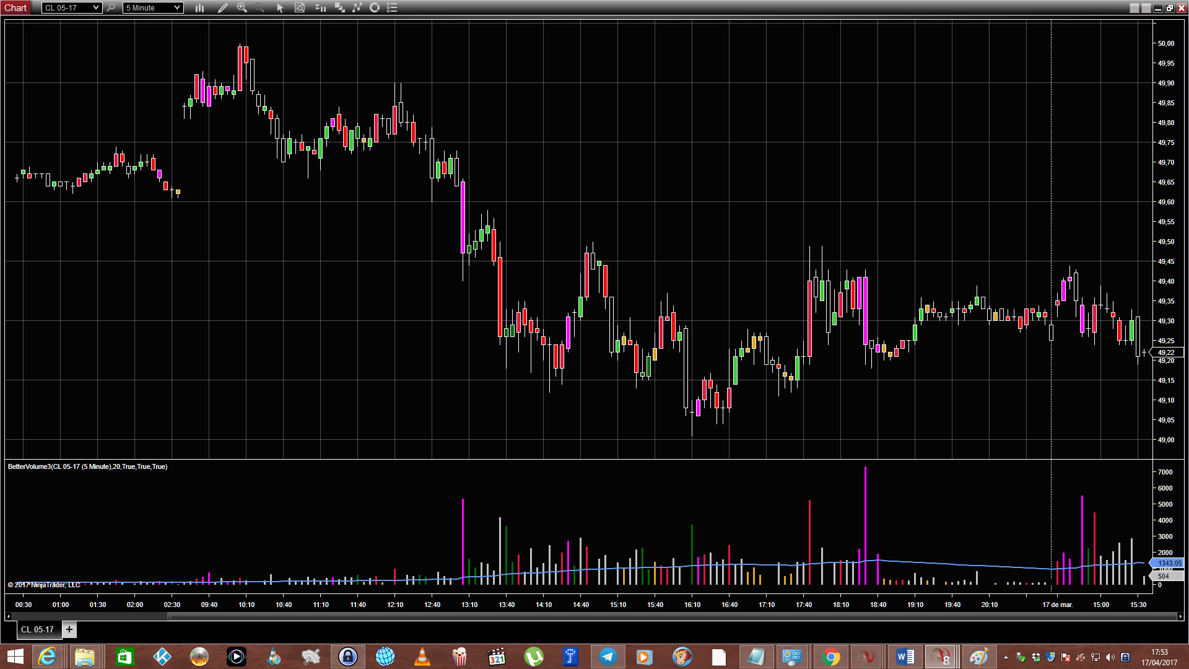1189x669 pixels.
Task: Open the Data Box magnifier document icon
Action: (x=300, y=8)
